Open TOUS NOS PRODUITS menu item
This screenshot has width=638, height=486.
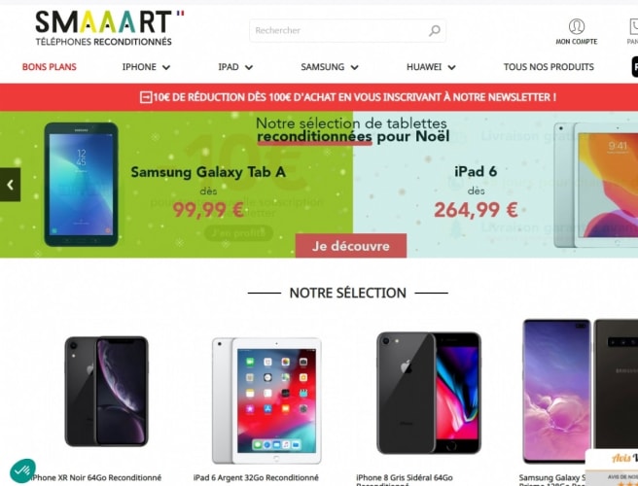point(549,67)
